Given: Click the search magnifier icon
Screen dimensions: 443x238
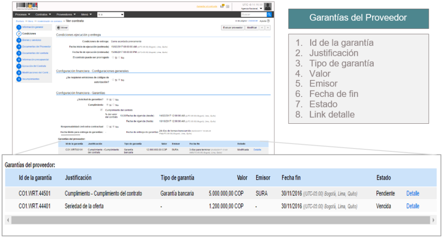Looking at the screenshot, I should point(269,14).
